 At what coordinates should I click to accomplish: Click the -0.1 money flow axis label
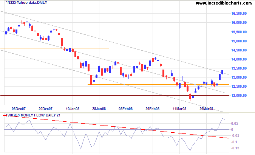[234, 142]
